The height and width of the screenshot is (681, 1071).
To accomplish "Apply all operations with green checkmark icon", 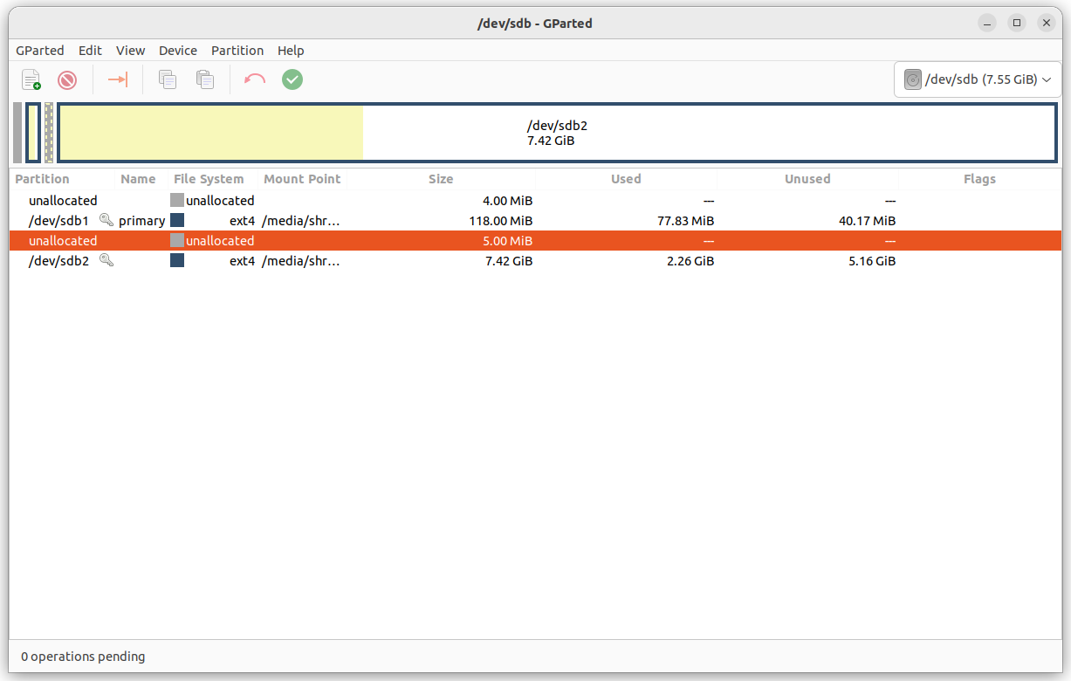I will pos(292,79).
